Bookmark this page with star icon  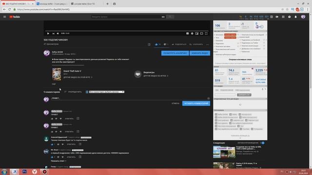(x=287, y=9)
